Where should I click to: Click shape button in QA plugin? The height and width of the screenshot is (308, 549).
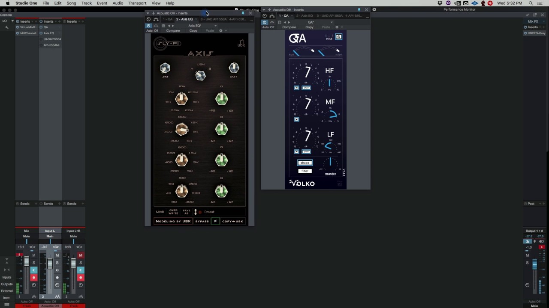305,163
